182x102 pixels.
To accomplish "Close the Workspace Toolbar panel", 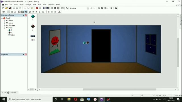I will [26, 15].
